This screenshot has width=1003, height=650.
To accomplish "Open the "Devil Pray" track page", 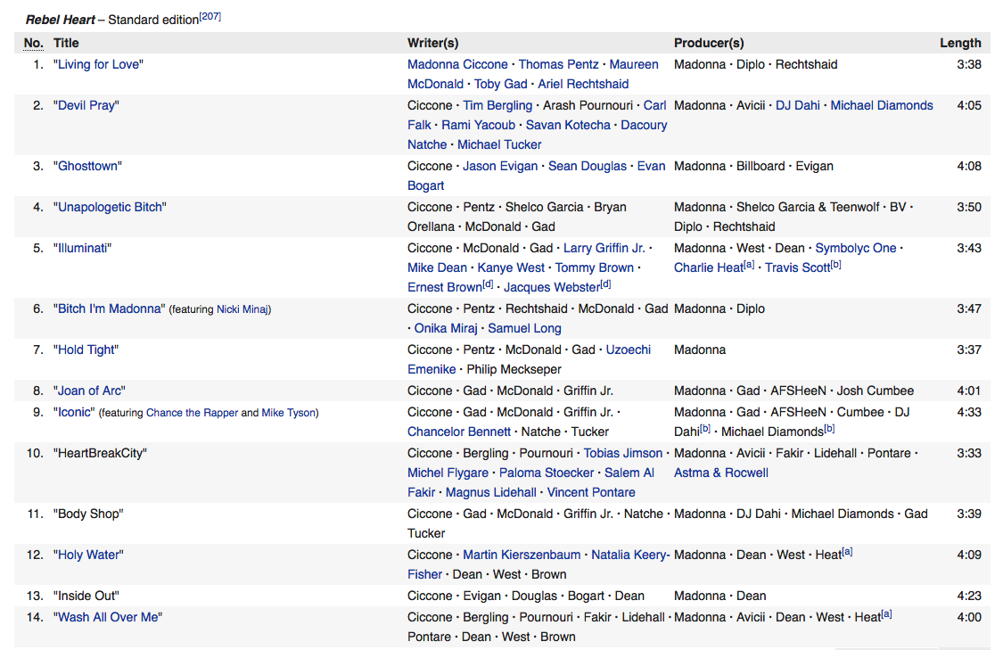I will [87, 105].
